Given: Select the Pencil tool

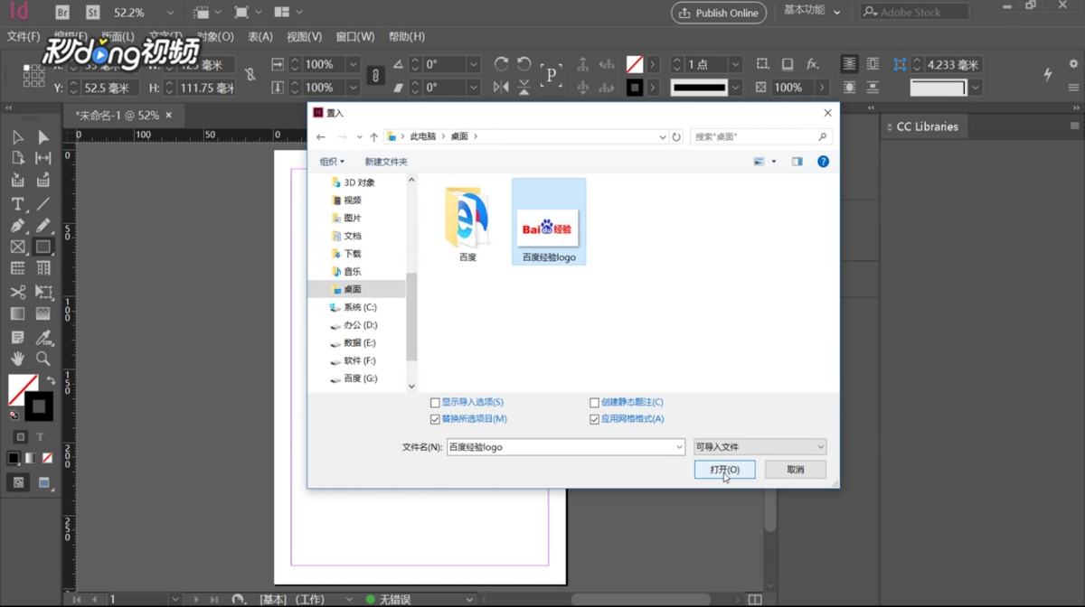Looking at the screenshot, I should (x=42, y=226).
